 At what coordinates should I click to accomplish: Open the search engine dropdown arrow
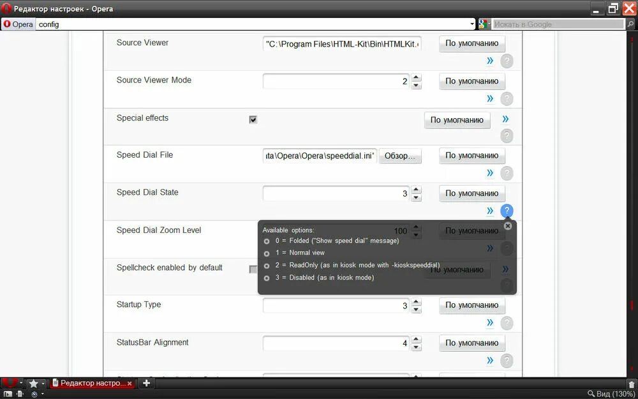(489, 24)
